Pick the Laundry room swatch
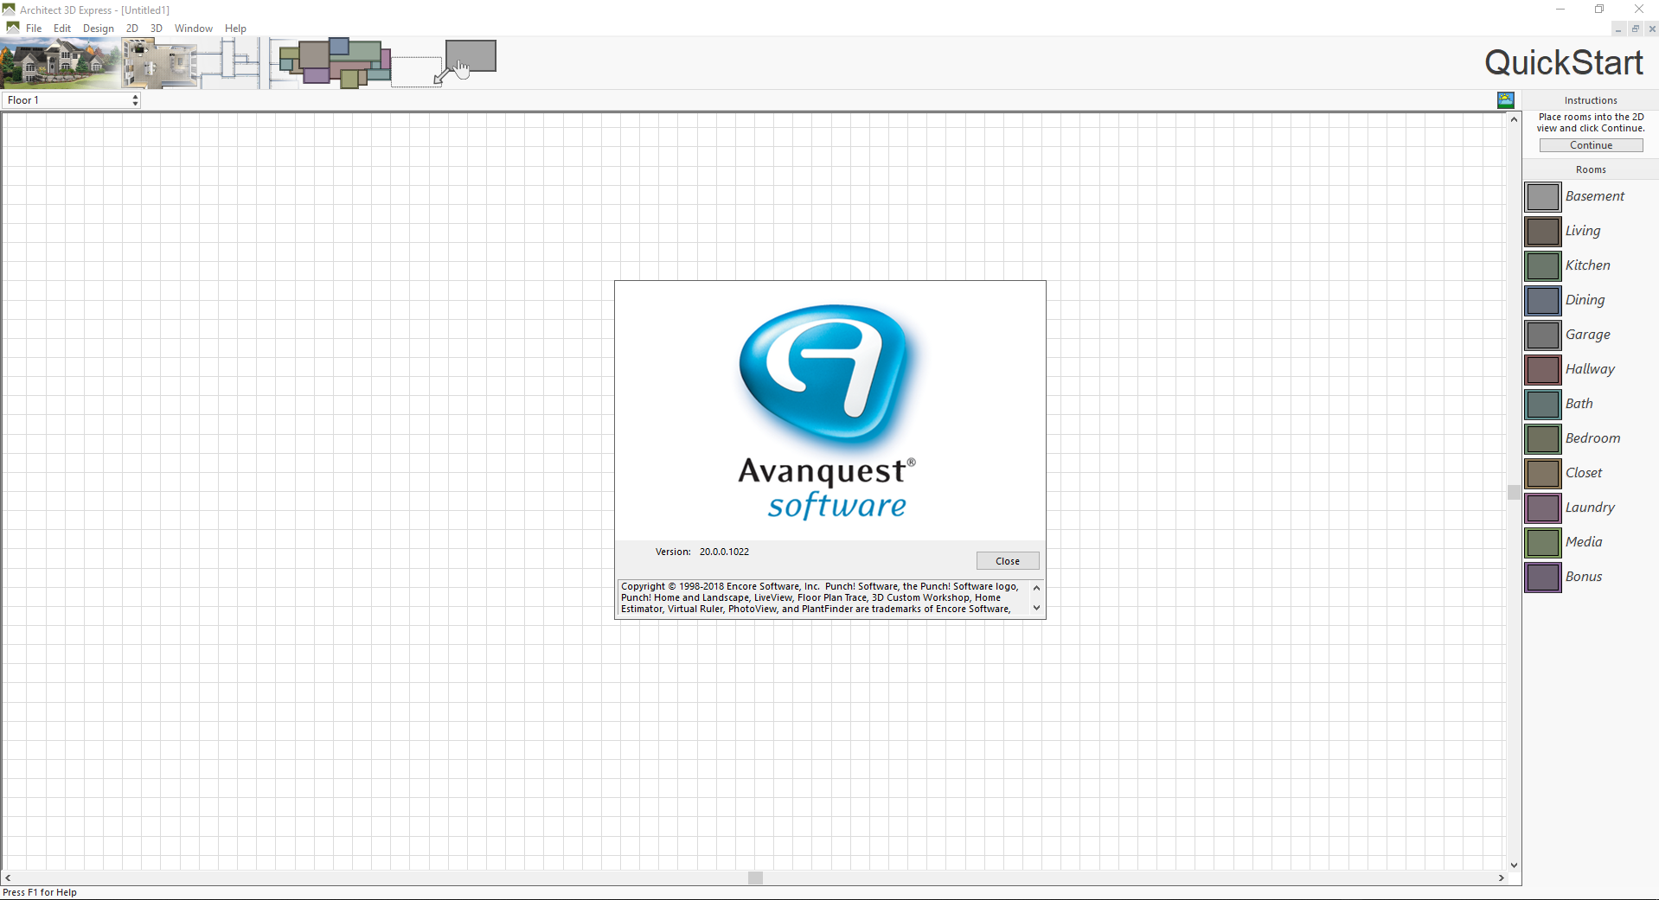Screen dimensions: 1659x900 coord(1543,508)
